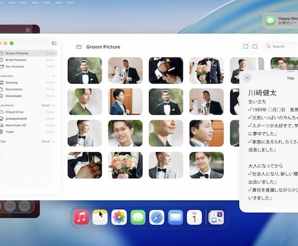This screenshot has height=246, width=298.
Task: Open Notes from the Dock
Action: 100,217
